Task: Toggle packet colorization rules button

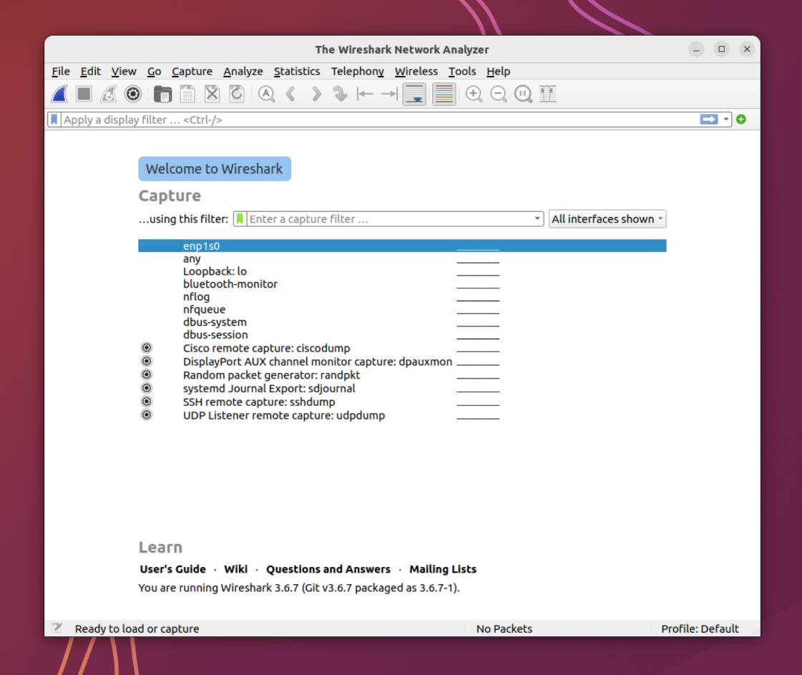Action: point(444,94)
